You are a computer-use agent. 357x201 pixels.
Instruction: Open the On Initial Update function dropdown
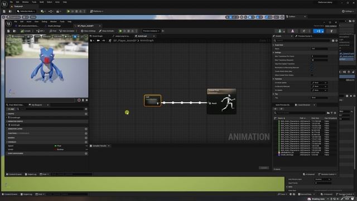click(x=320, y=83)
